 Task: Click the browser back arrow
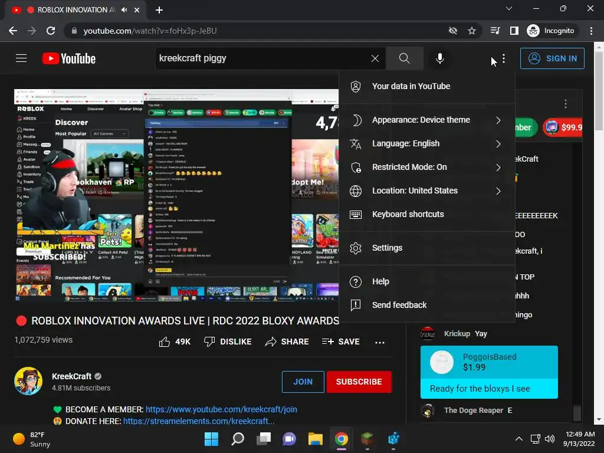(13, 31)
